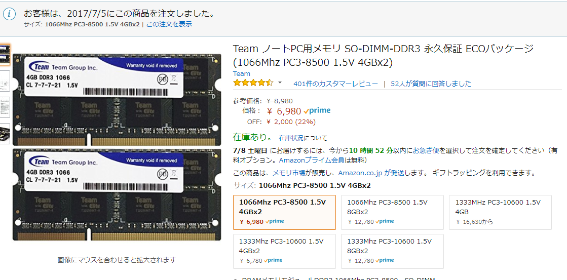Open the 'この注文を表示' order link
Viewport: 567px width, 280px height.
point(169,24)
